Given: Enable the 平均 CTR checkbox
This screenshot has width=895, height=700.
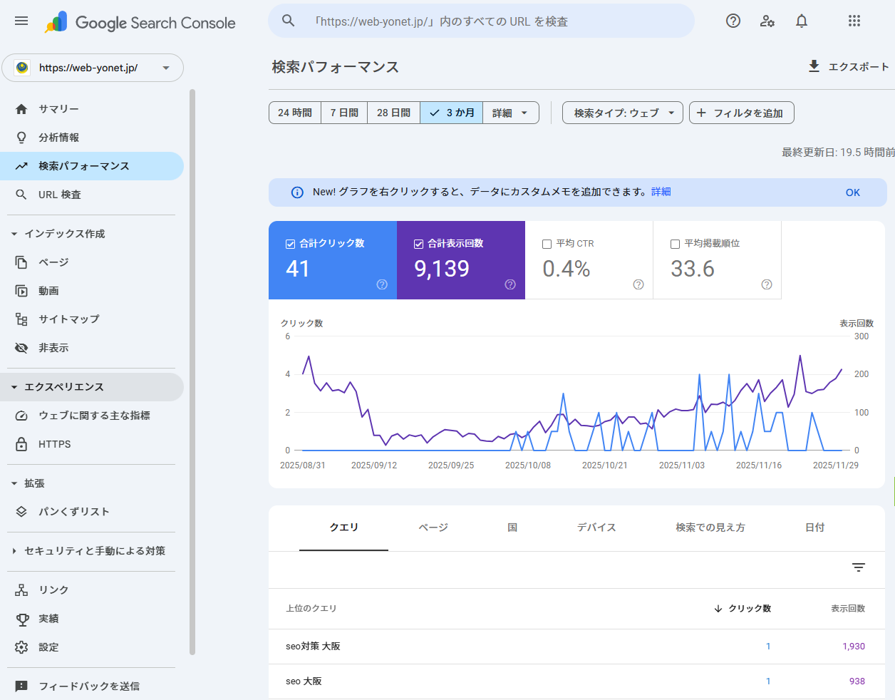Looking at the screenshot, I should coord(547,244).
